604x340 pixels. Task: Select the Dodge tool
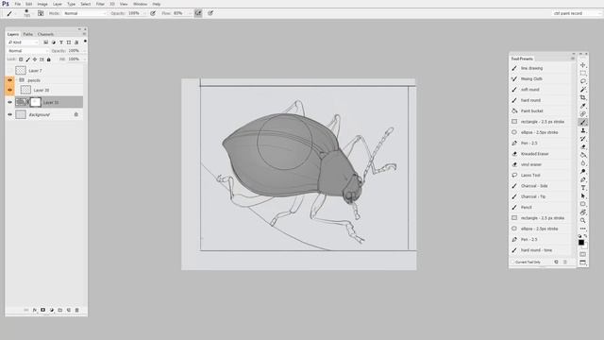point(583,172)
